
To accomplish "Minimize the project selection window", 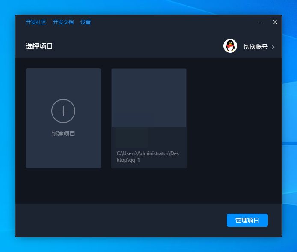I will [261, 22].
